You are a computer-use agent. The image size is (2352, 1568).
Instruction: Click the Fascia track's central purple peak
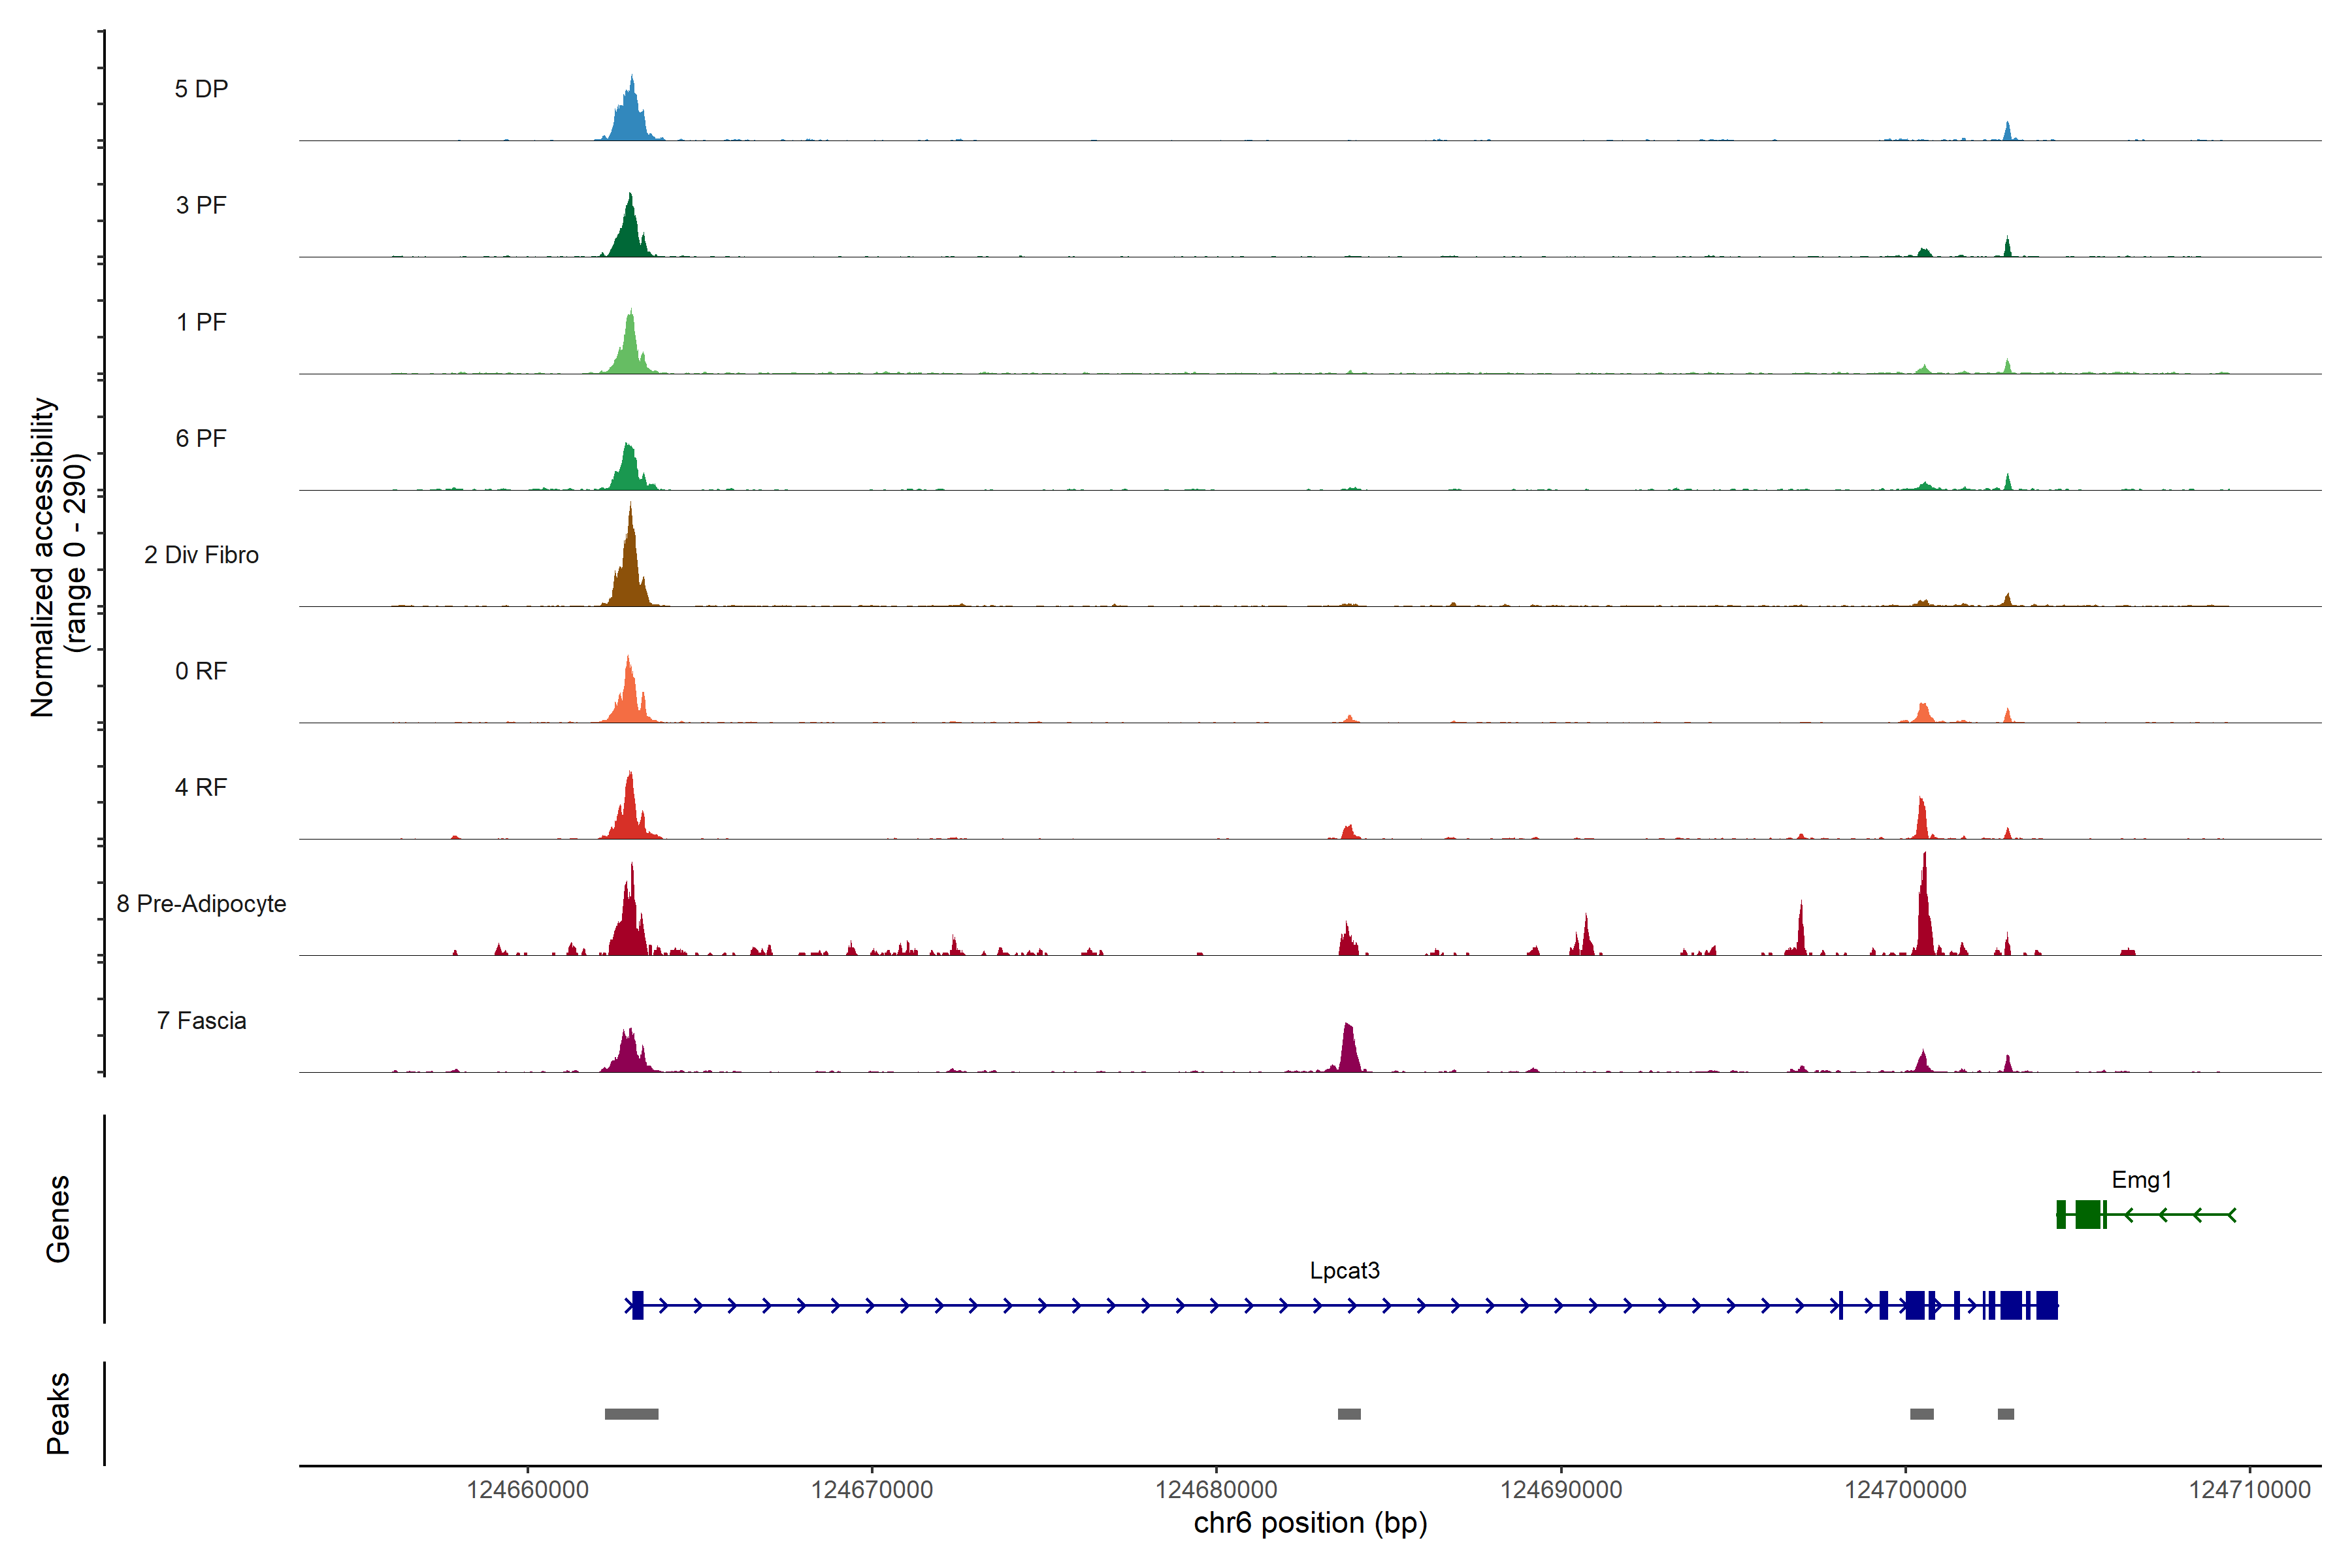(x=1349, y=1050)
